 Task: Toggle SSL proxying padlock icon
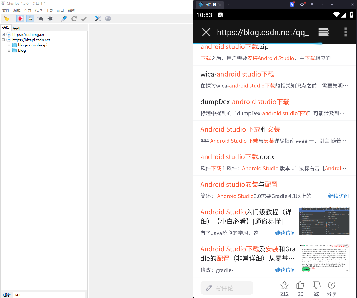click(30, 18)
